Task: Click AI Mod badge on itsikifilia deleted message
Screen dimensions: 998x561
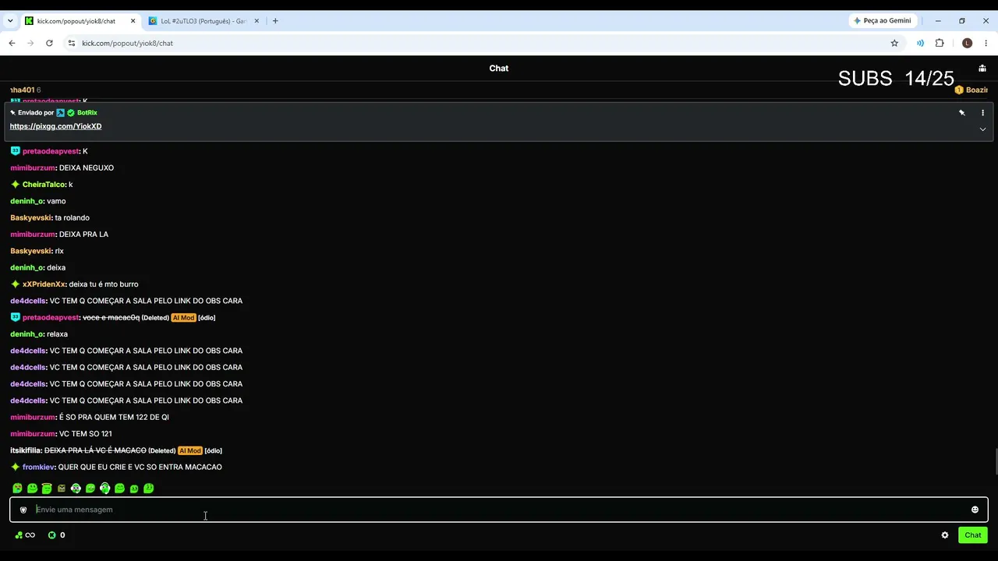Action: coord(190,451)
